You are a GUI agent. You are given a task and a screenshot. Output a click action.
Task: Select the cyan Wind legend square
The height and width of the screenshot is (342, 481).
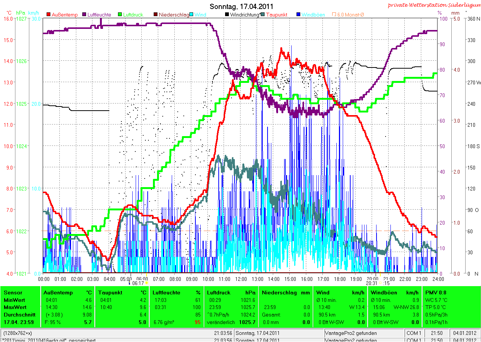(192, 15)
